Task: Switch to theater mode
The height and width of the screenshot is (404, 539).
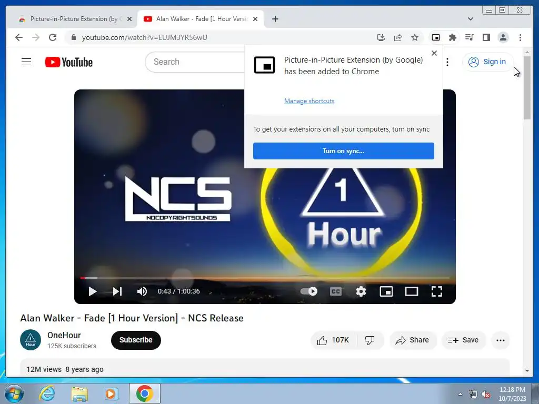Action: click(x=412, y=291)
